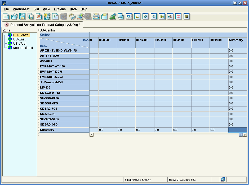Screen dimensions: 249x185
Task: Click the Export to Excel icon
Action: point(113,16)
